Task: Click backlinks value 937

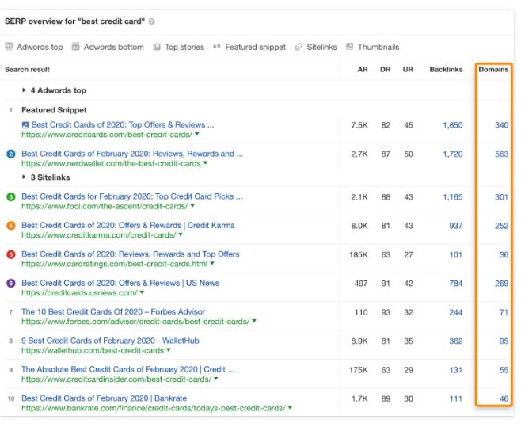Action: point(456,226)
